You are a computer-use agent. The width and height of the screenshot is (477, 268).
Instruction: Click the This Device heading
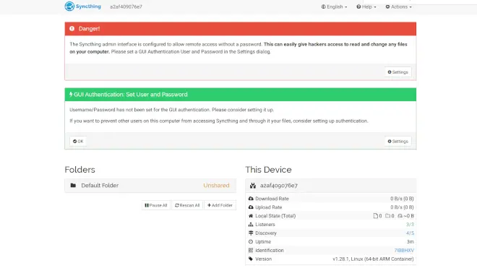pyautogui.click(x=268, y=170)
